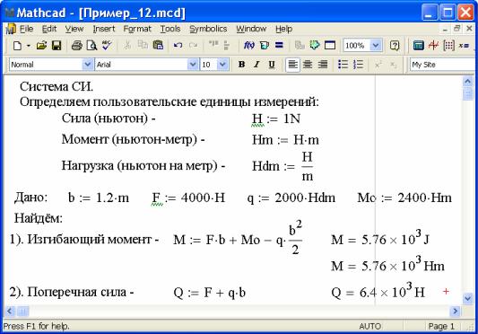Open the Edit menu
478x334 pixels.
tap(49, 29)
